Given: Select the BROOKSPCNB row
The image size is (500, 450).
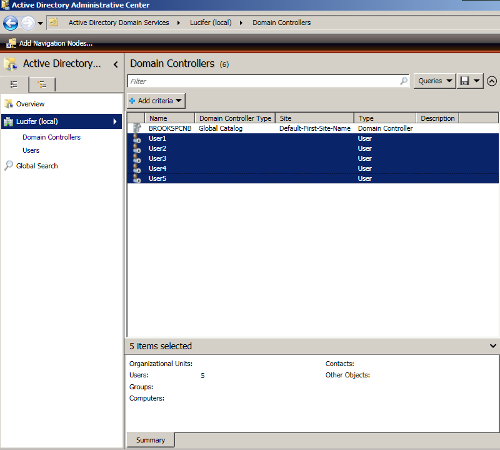Looking at the screenshot, I should tap(313, 128).
